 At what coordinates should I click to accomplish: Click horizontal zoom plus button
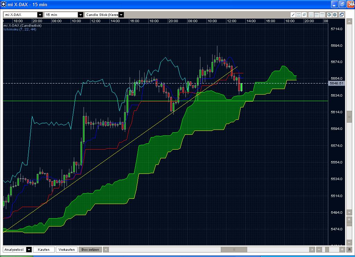(x=342, y=249)
